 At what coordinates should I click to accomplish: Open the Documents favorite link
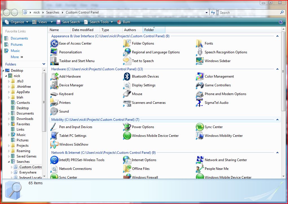click(x=19, y=38)
